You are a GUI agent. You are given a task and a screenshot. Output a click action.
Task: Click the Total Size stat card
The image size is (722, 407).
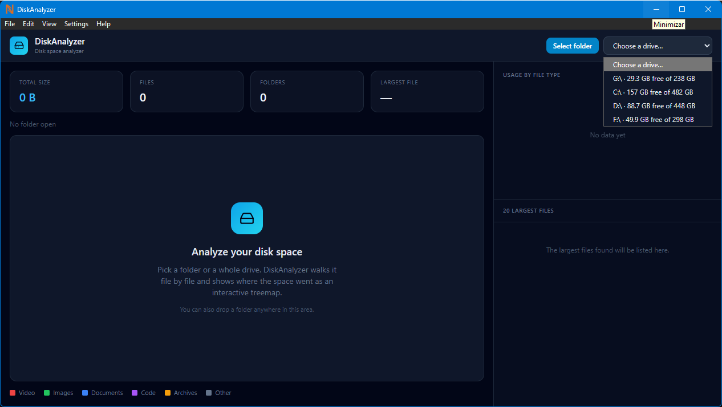pyautogui.click(x=66, y=91)
